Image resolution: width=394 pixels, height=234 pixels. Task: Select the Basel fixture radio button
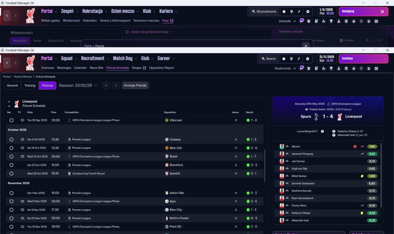(11, 156)
